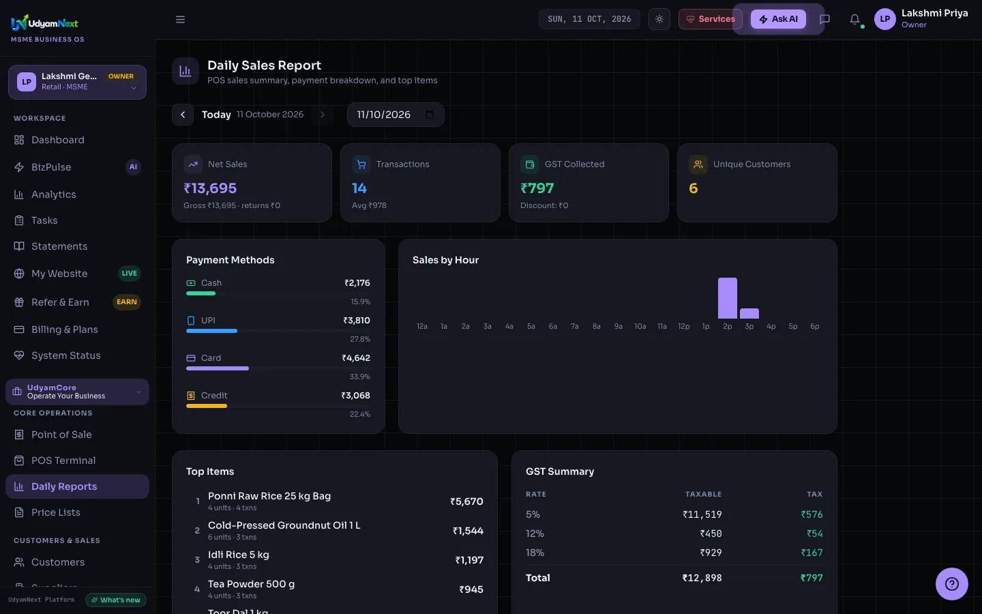Open My Website

click(x=77, y=274)
